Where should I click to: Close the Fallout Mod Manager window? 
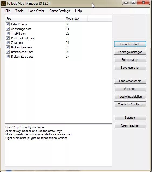(x=143, y=2)
